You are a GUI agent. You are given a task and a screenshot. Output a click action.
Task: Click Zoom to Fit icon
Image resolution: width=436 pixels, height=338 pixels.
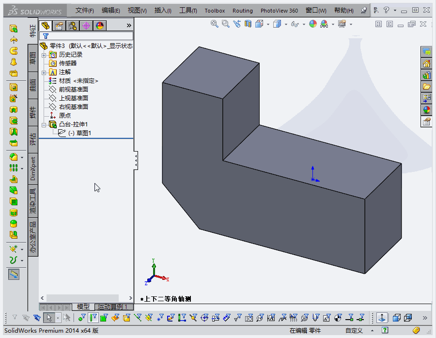click(215, 24)
